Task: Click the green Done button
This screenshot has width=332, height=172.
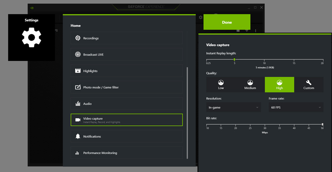Action: click(x=227, y=22)
